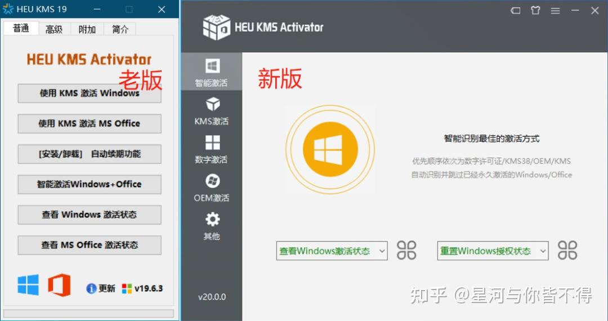Click the orange Office logo in old version
This screenshot has height=321, width=608.
tap(59, 285)
